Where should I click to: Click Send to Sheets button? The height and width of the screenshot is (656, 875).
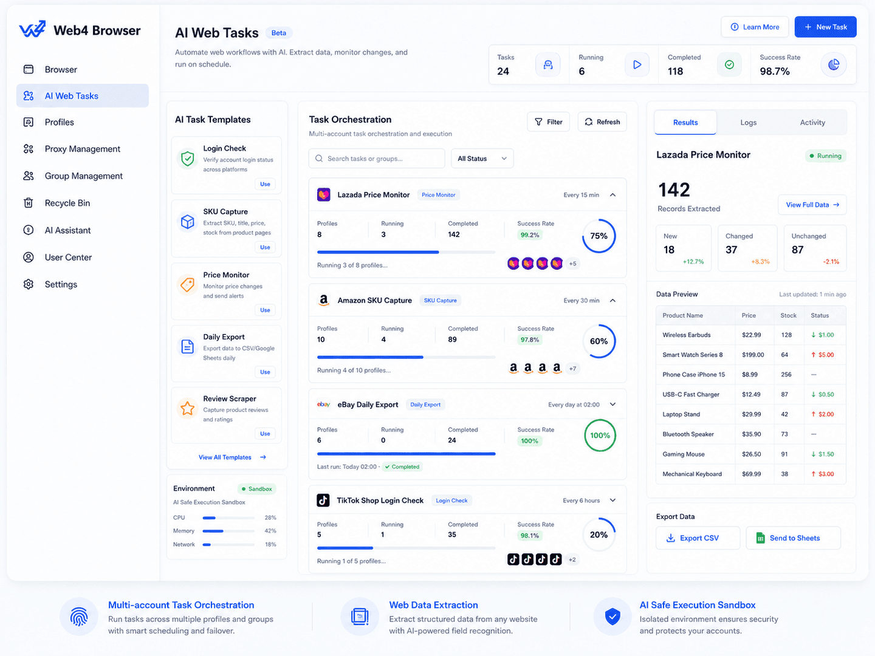pyautogui.click(x=794, y=538)
